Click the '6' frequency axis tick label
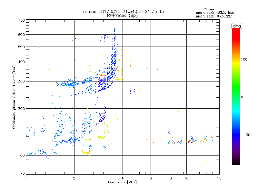The width and height of the screenshot is (258, 194). pos(151,178)
